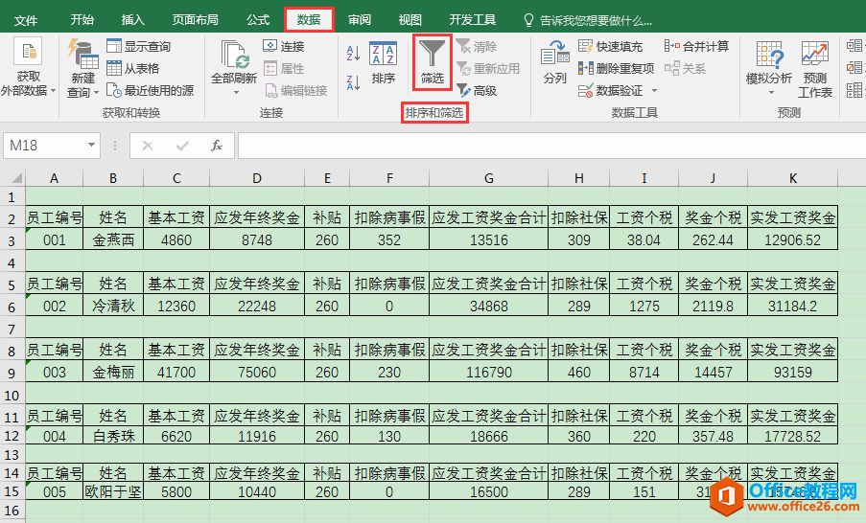Screen dimensions: 866x523
Task: Switch to the Home (开始) tab
Action: pyautogui.click(x=82, y=20)
